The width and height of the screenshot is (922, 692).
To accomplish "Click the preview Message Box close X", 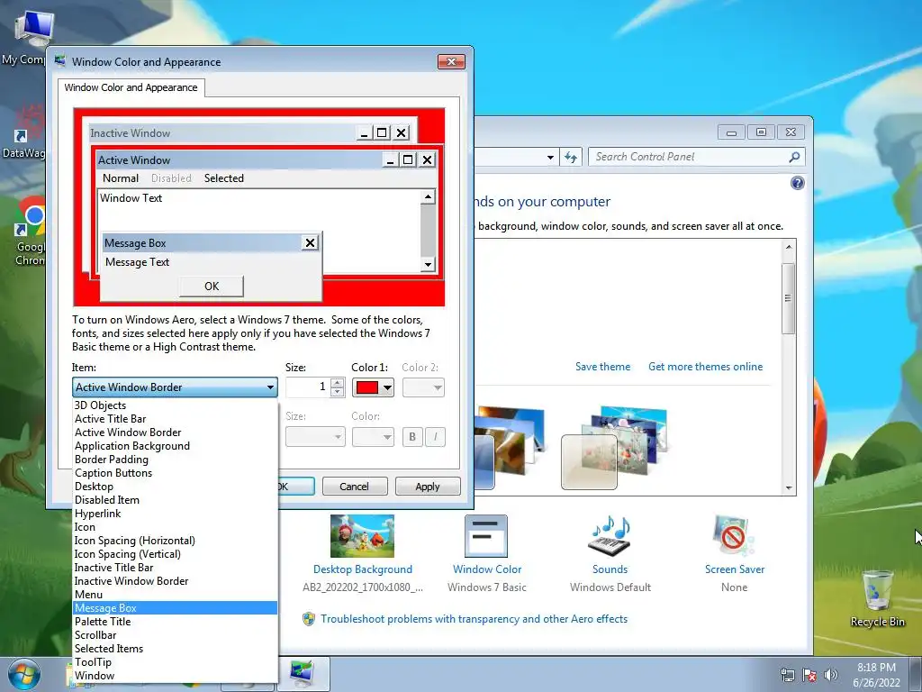I will pyautogui.click(x=310, y=242).
